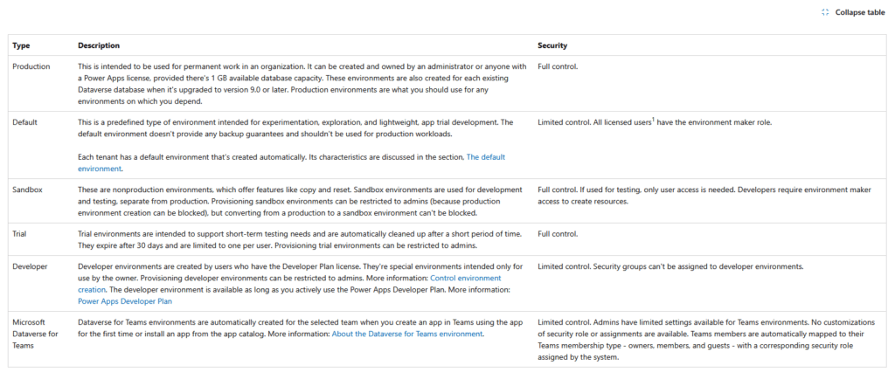Select the 'Trial' type cell
This screenshot has width=895, height=379.
(x=19, y=234)
